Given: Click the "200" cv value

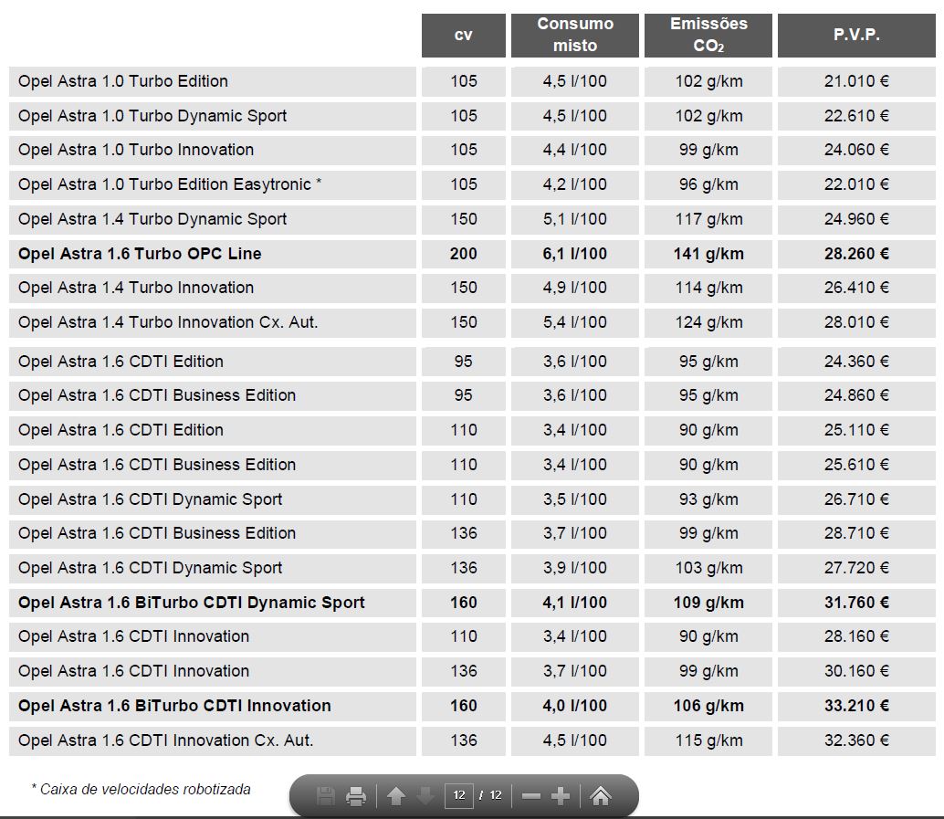Looking at the screenshot, I should pyautogui.click(x=464, y=254).
